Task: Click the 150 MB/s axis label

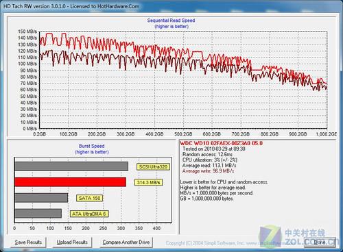Action: (x=27, y=32)
